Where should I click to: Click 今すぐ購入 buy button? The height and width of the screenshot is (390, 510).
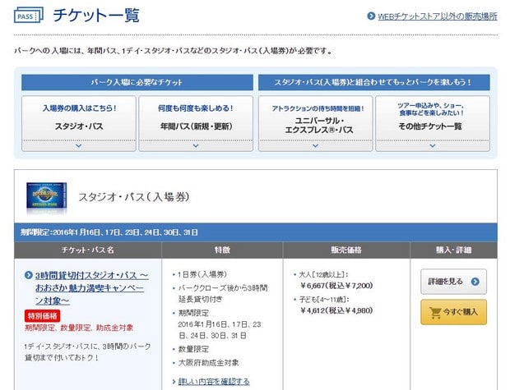pyautogui.click(x=454, y=312)
